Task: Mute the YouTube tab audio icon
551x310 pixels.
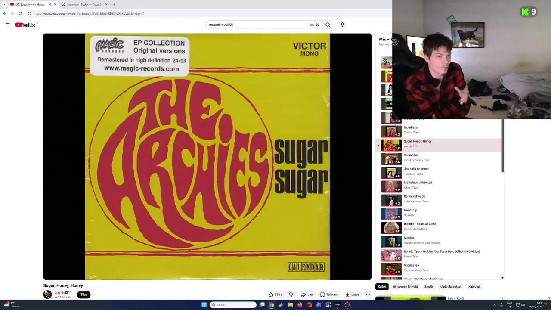Action: (x=50, y=4)
